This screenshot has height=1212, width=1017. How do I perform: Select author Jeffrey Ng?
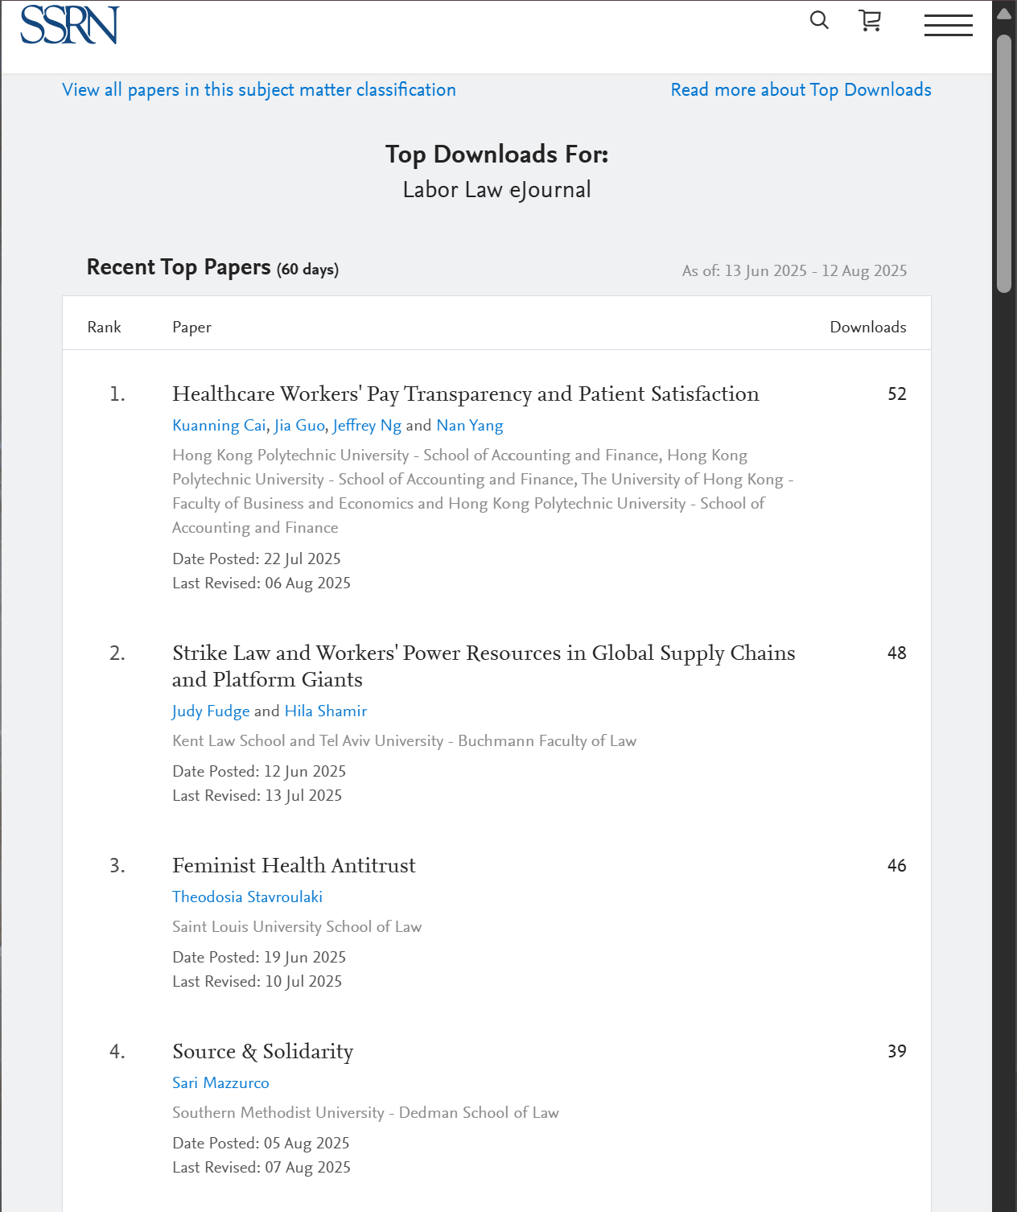(x=367, y=426)
